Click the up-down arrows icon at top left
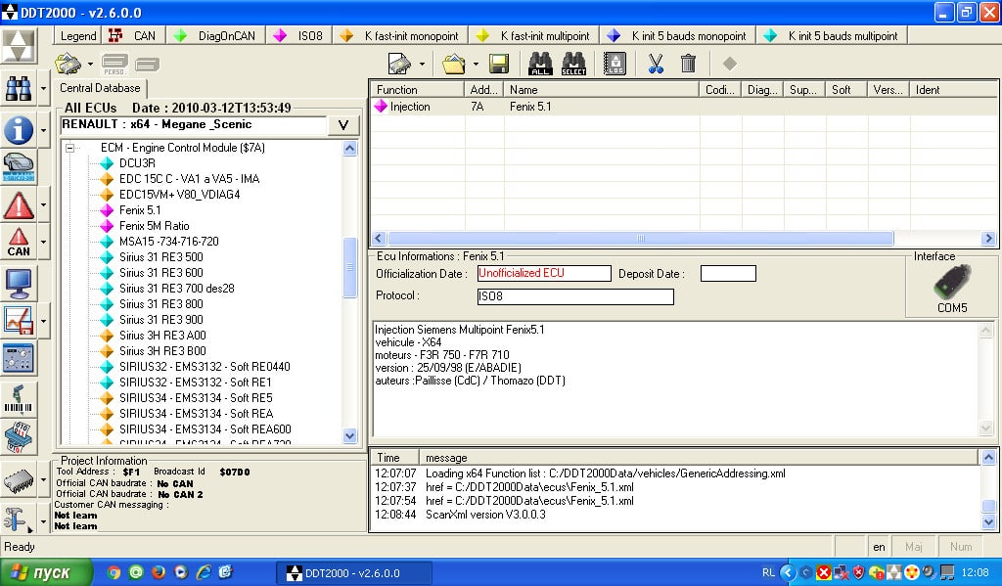This screenshot has height=586, width=1002. (19, 45)
